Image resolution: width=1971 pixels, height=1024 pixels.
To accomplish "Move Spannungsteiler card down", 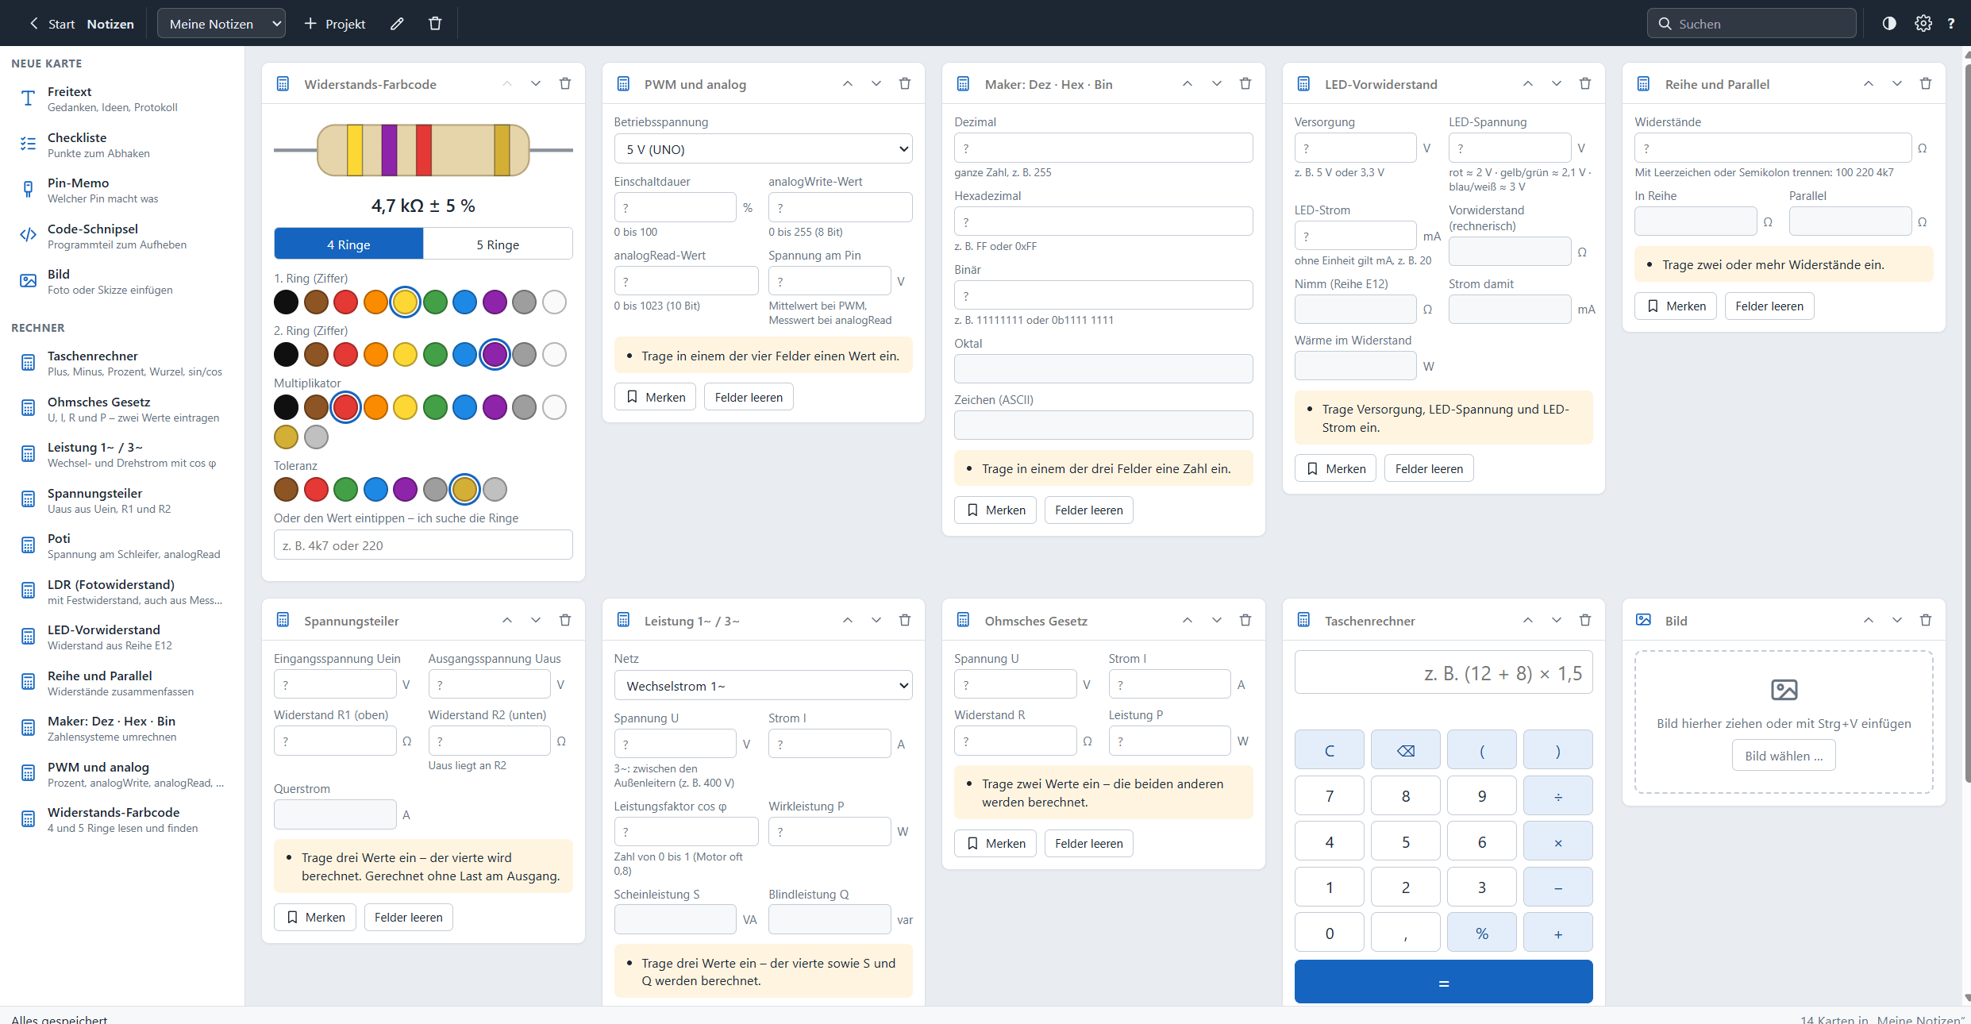I will pyautogui.click(x=536, y=621).
